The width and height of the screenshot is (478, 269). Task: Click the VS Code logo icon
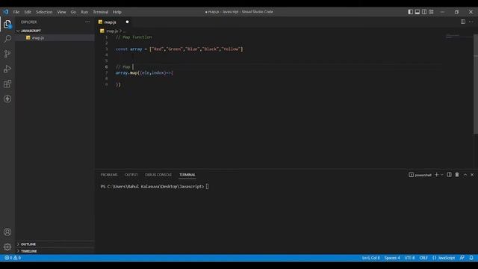(6, 12)
